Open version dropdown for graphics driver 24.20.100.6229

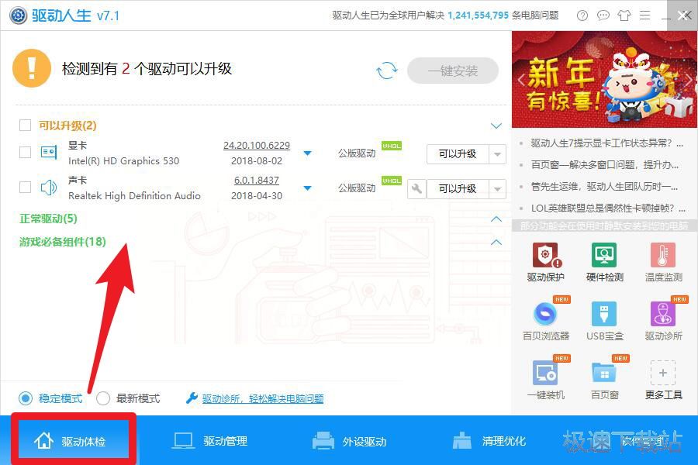tap(307, 153)
